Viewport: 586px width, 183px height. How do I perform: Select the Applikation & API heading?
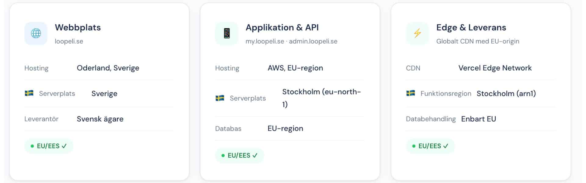point(282,27)
